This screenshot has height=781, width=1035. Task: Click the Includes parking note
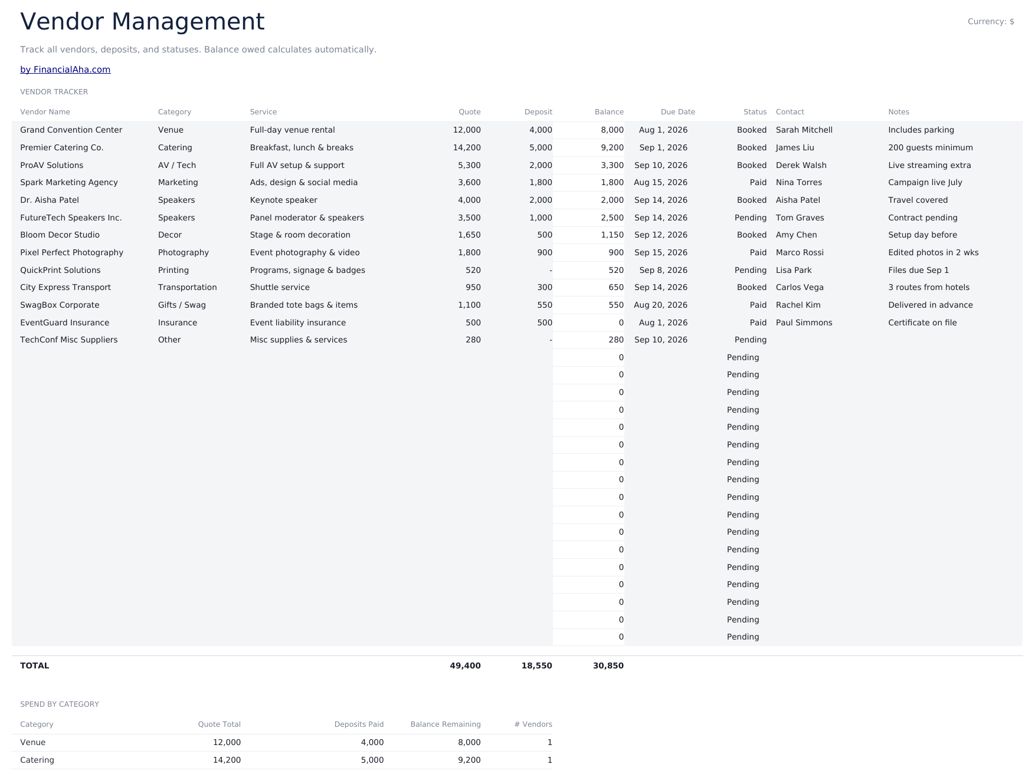(x=921, y=130)
